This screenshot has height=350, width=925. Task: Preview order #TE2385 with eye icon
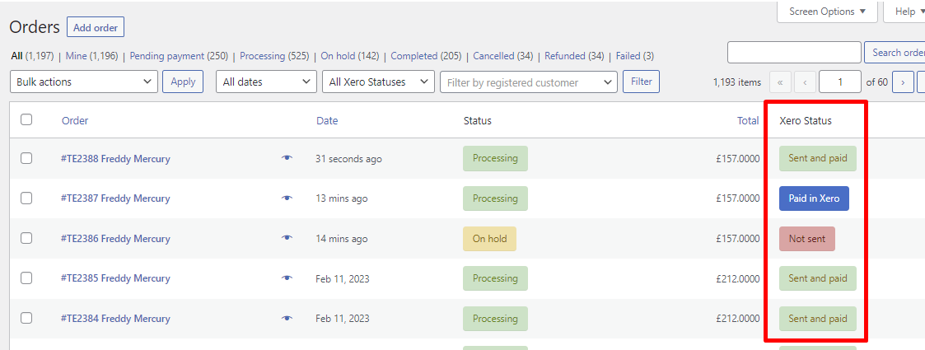(287, 278)
